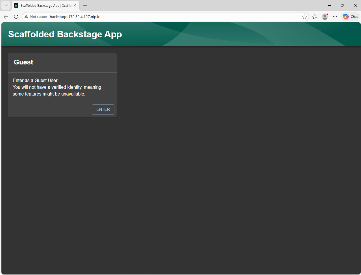Close the Scaffolded Backstage App tab
This screenshot has height=275, width=361.
tap(75, 5)
